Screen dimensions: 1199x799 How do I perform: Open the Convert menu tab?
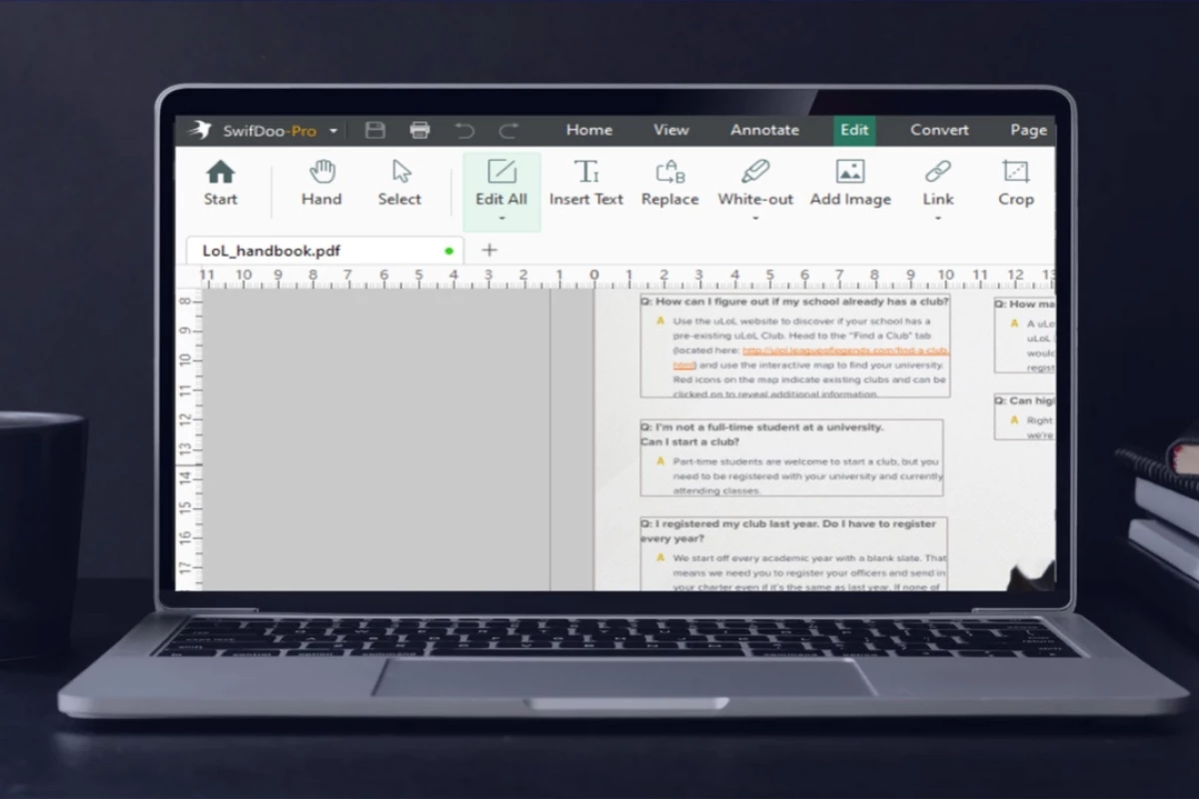[939, 130]
